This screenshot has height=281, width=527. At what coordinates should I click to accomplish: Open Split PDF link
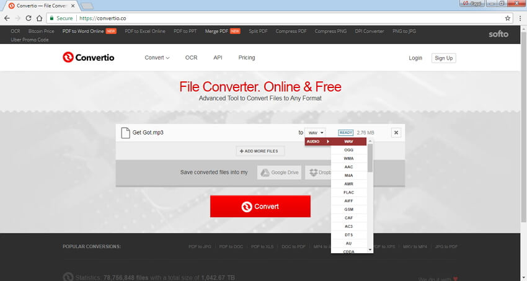pos(258,31)
